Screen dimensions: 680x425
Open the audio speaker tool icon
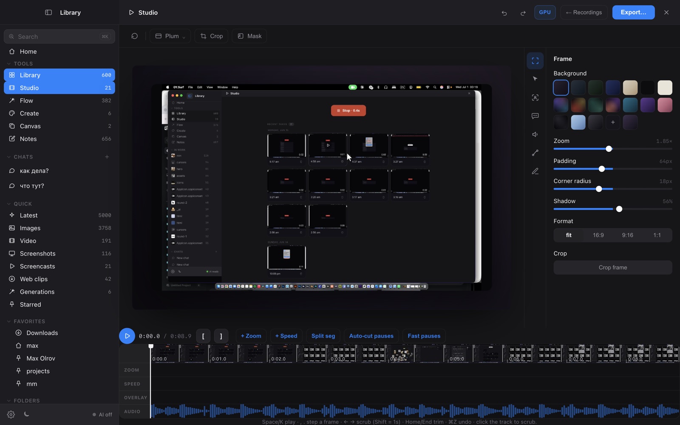[x=535, y=134]
